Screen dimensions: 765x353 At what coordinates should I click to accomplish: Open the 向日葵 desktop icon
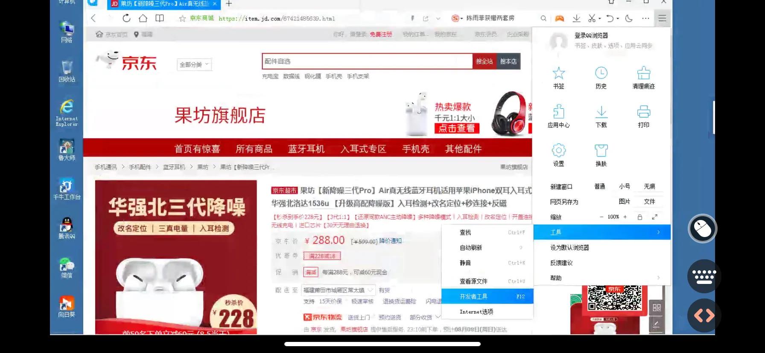(67, 307)
